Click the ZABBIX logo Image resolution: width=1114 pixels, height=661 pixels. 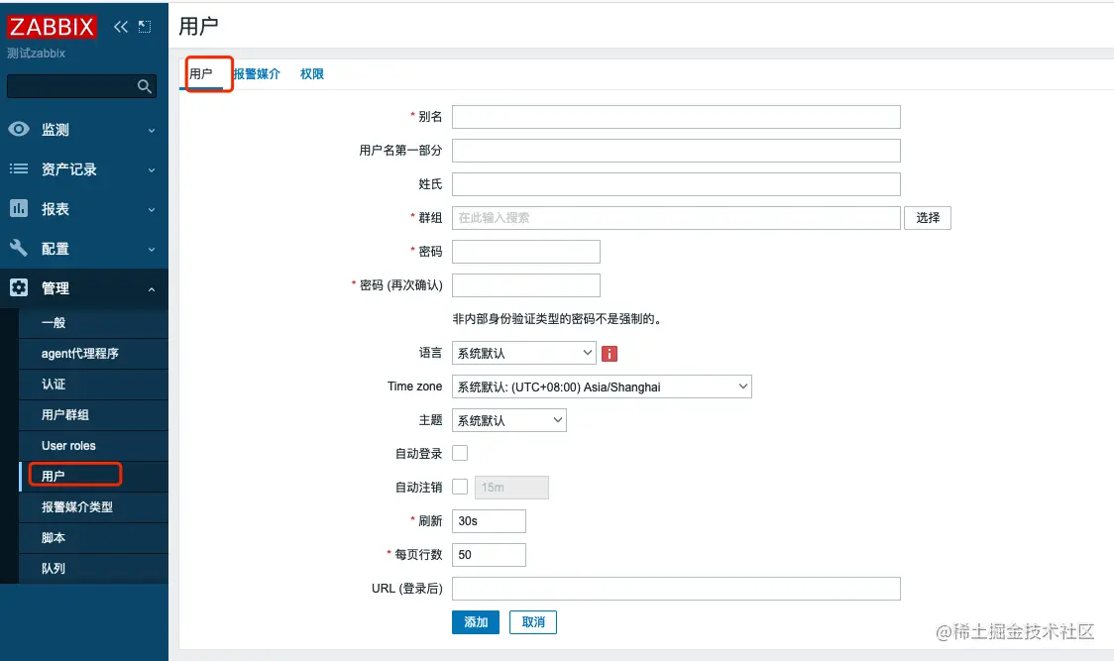coord(52,27)
